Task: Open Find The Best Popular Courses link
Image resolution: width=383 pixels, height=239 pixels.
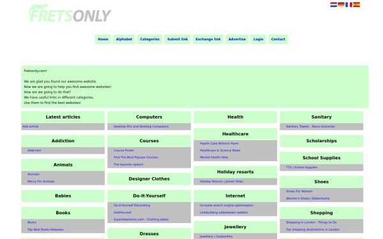Action: [x=136, y=157]
